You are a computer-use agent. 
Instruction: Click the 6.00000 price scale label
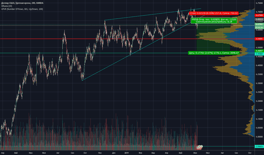pos(259,137)
